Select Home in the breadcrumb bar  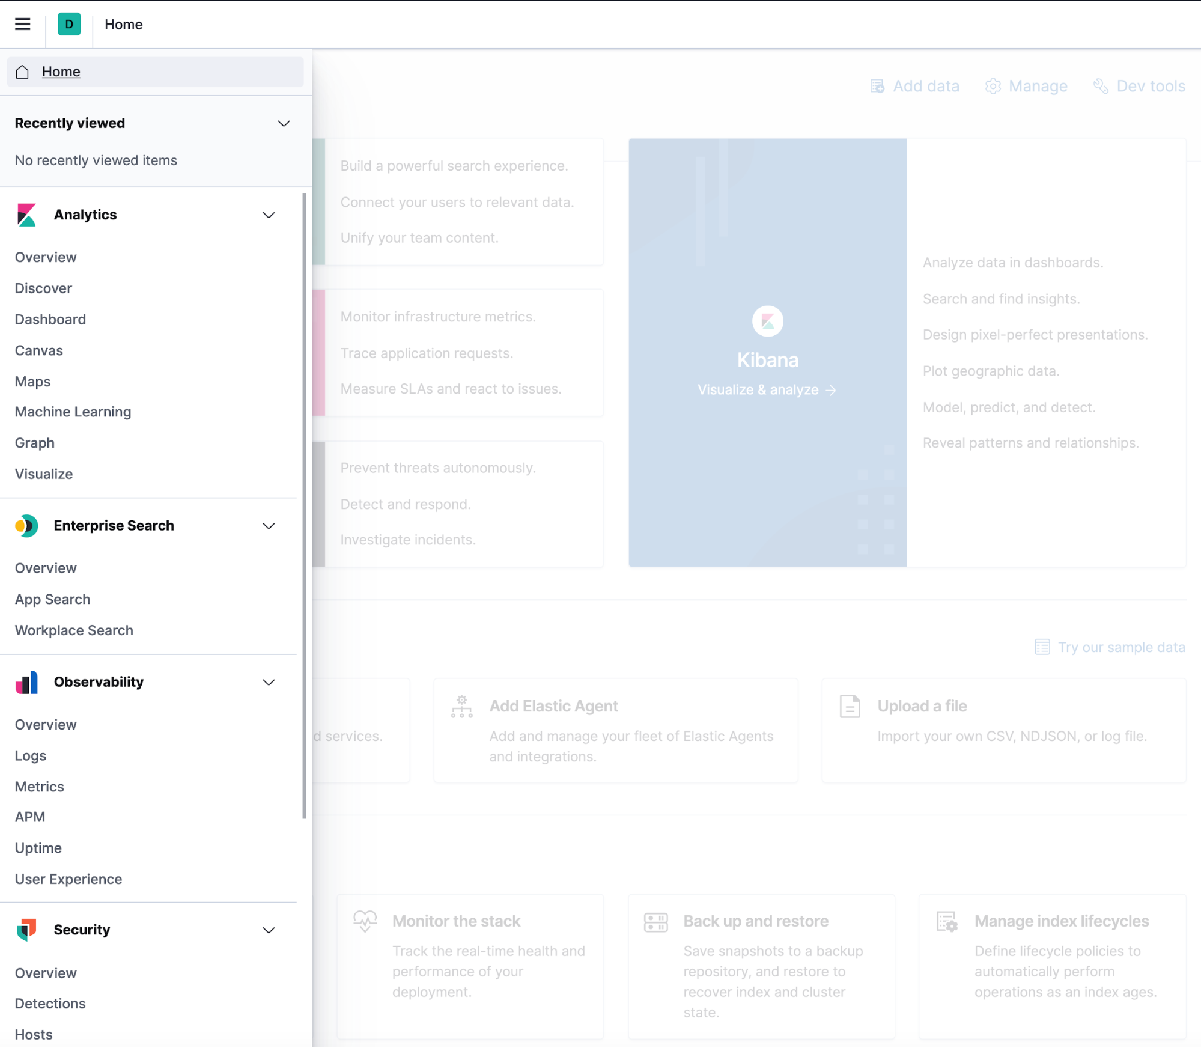123,24
